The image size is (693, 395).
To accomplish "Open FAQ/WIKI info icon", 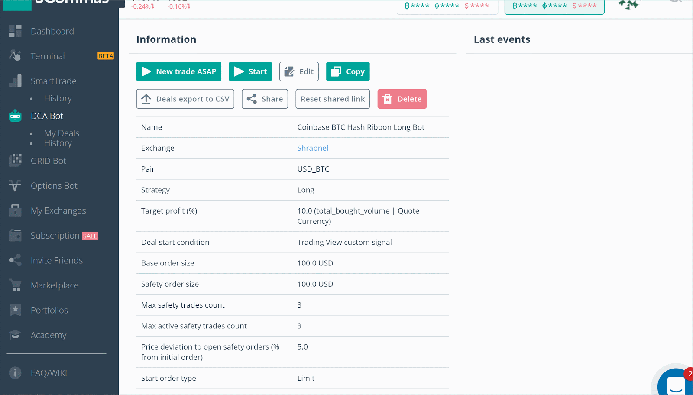I will 15,372.
